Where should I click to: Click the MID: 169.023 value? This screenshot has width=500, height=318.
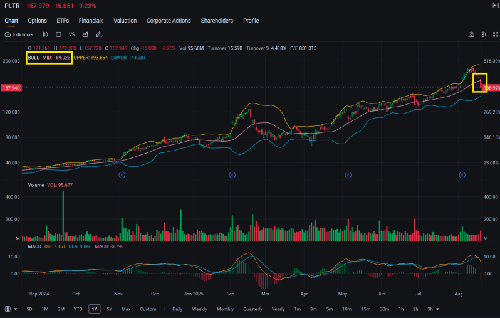(56, 58)
